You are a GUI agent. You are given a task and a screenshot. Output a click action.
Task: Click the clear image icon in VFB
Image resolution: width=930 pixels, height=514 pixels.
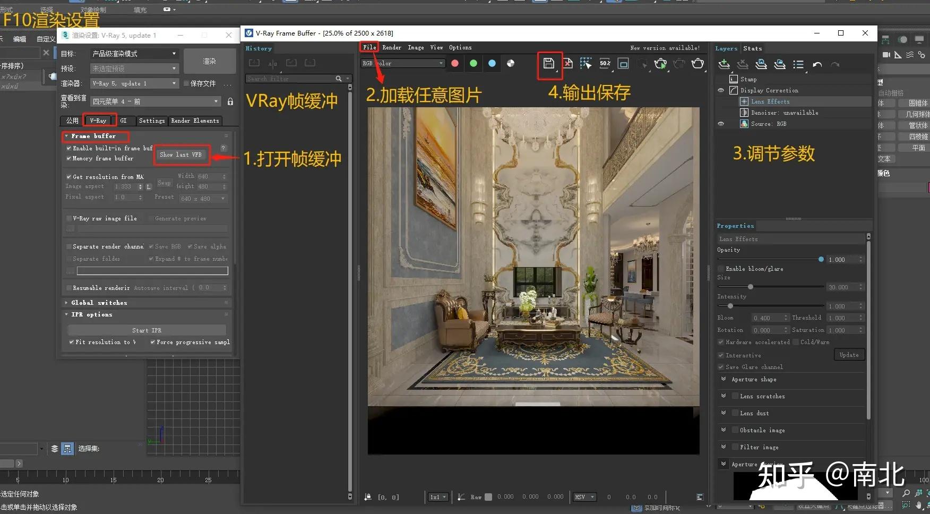pyautogui.click(x=567, y=64)
